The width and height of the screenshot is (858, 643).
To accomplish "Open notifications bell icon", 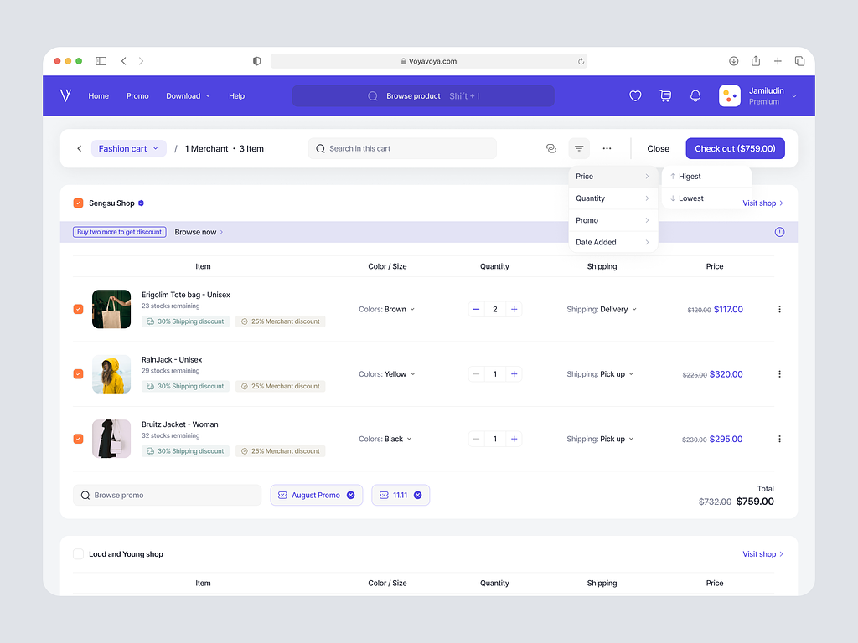I will pyautogui.click(x=695, y=96).
